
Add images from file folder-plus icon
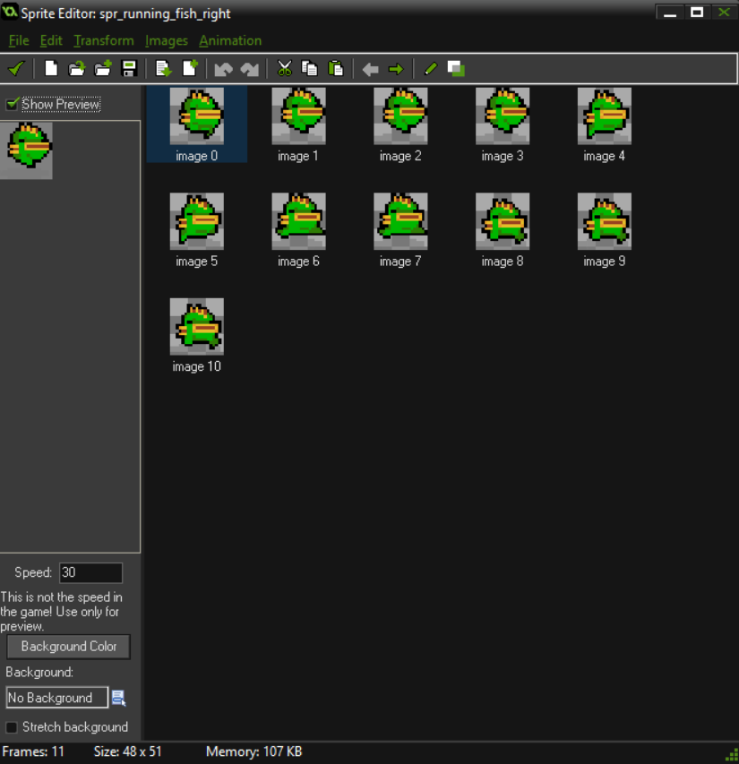click(103, 68)
